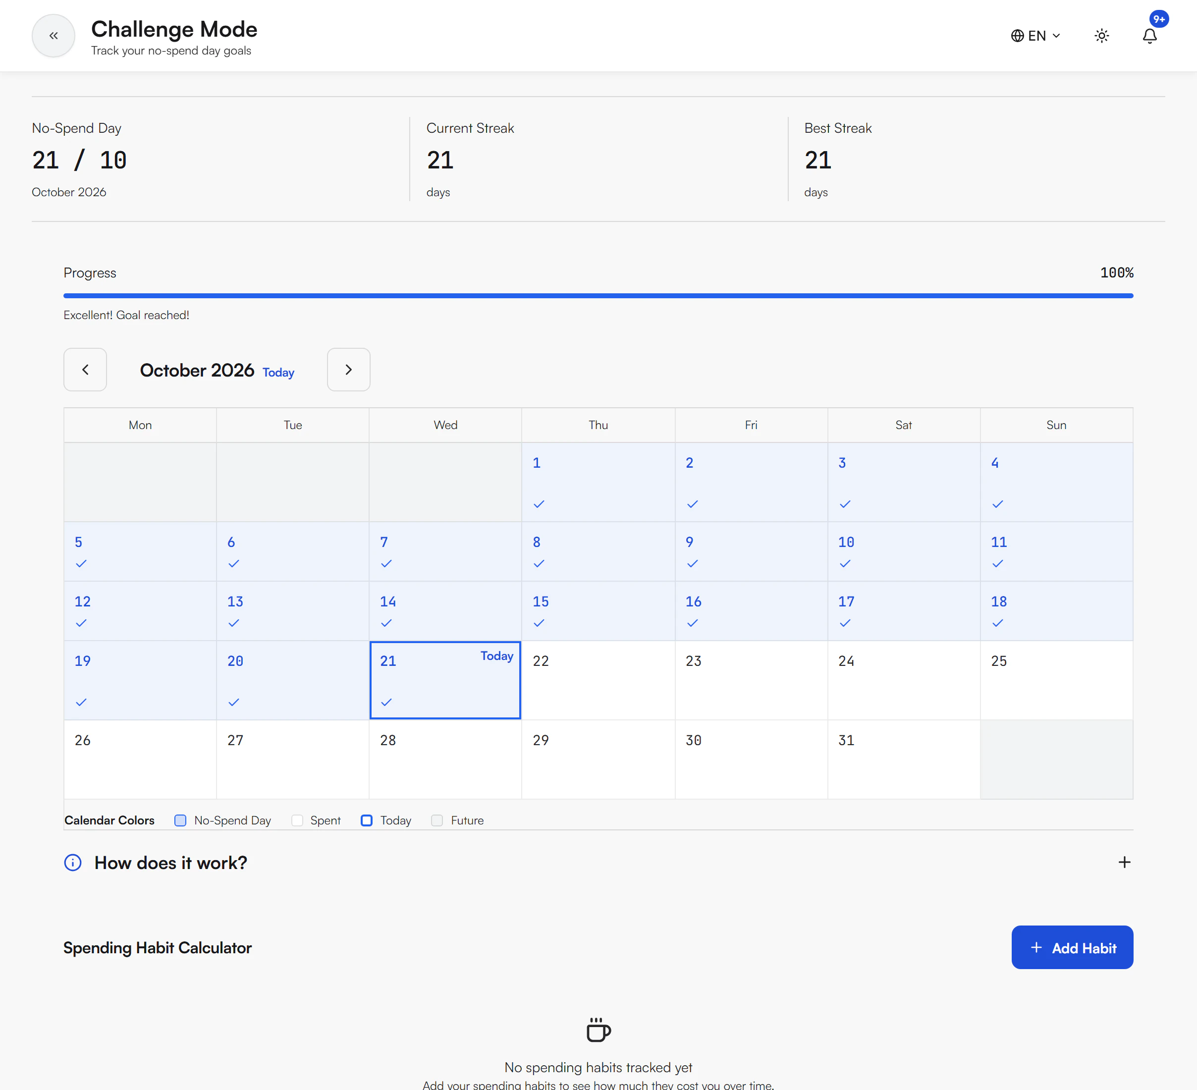Image resolution: width=1197 pixels, height=1090 pixels.
Task: Toggle checkmark on day 11
Action: pos(997,563)
